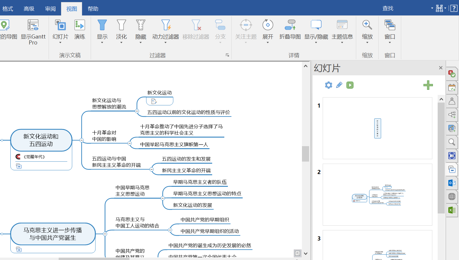
Task: Switch to the 帮助 ribbon tab
Action: click(93, 9)
